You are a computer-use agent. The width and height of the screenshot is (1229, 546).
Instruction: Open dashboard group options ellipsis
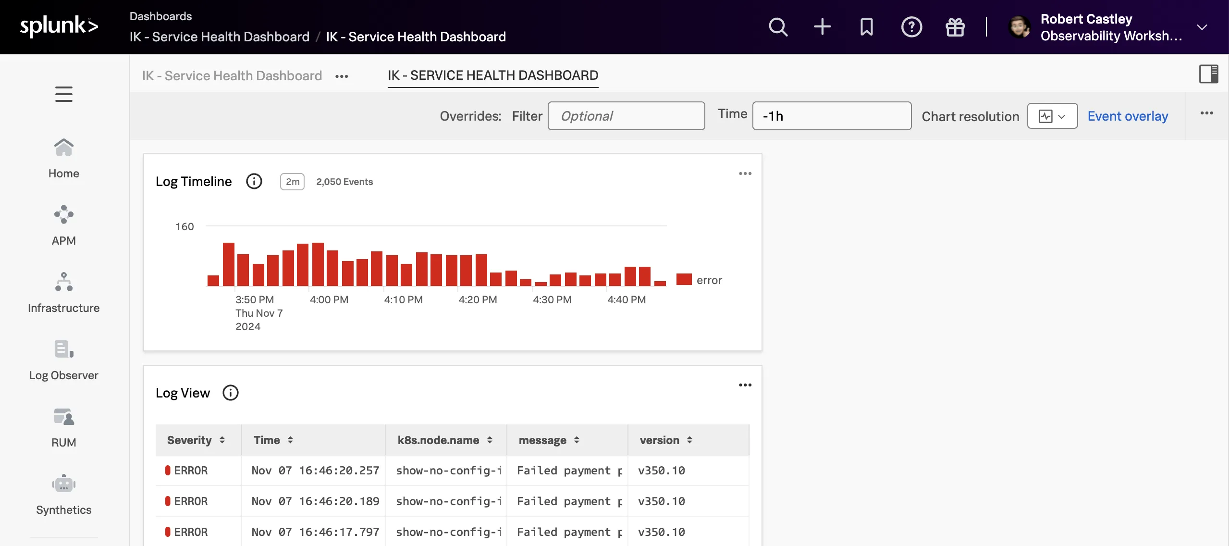tap(342, 76)
